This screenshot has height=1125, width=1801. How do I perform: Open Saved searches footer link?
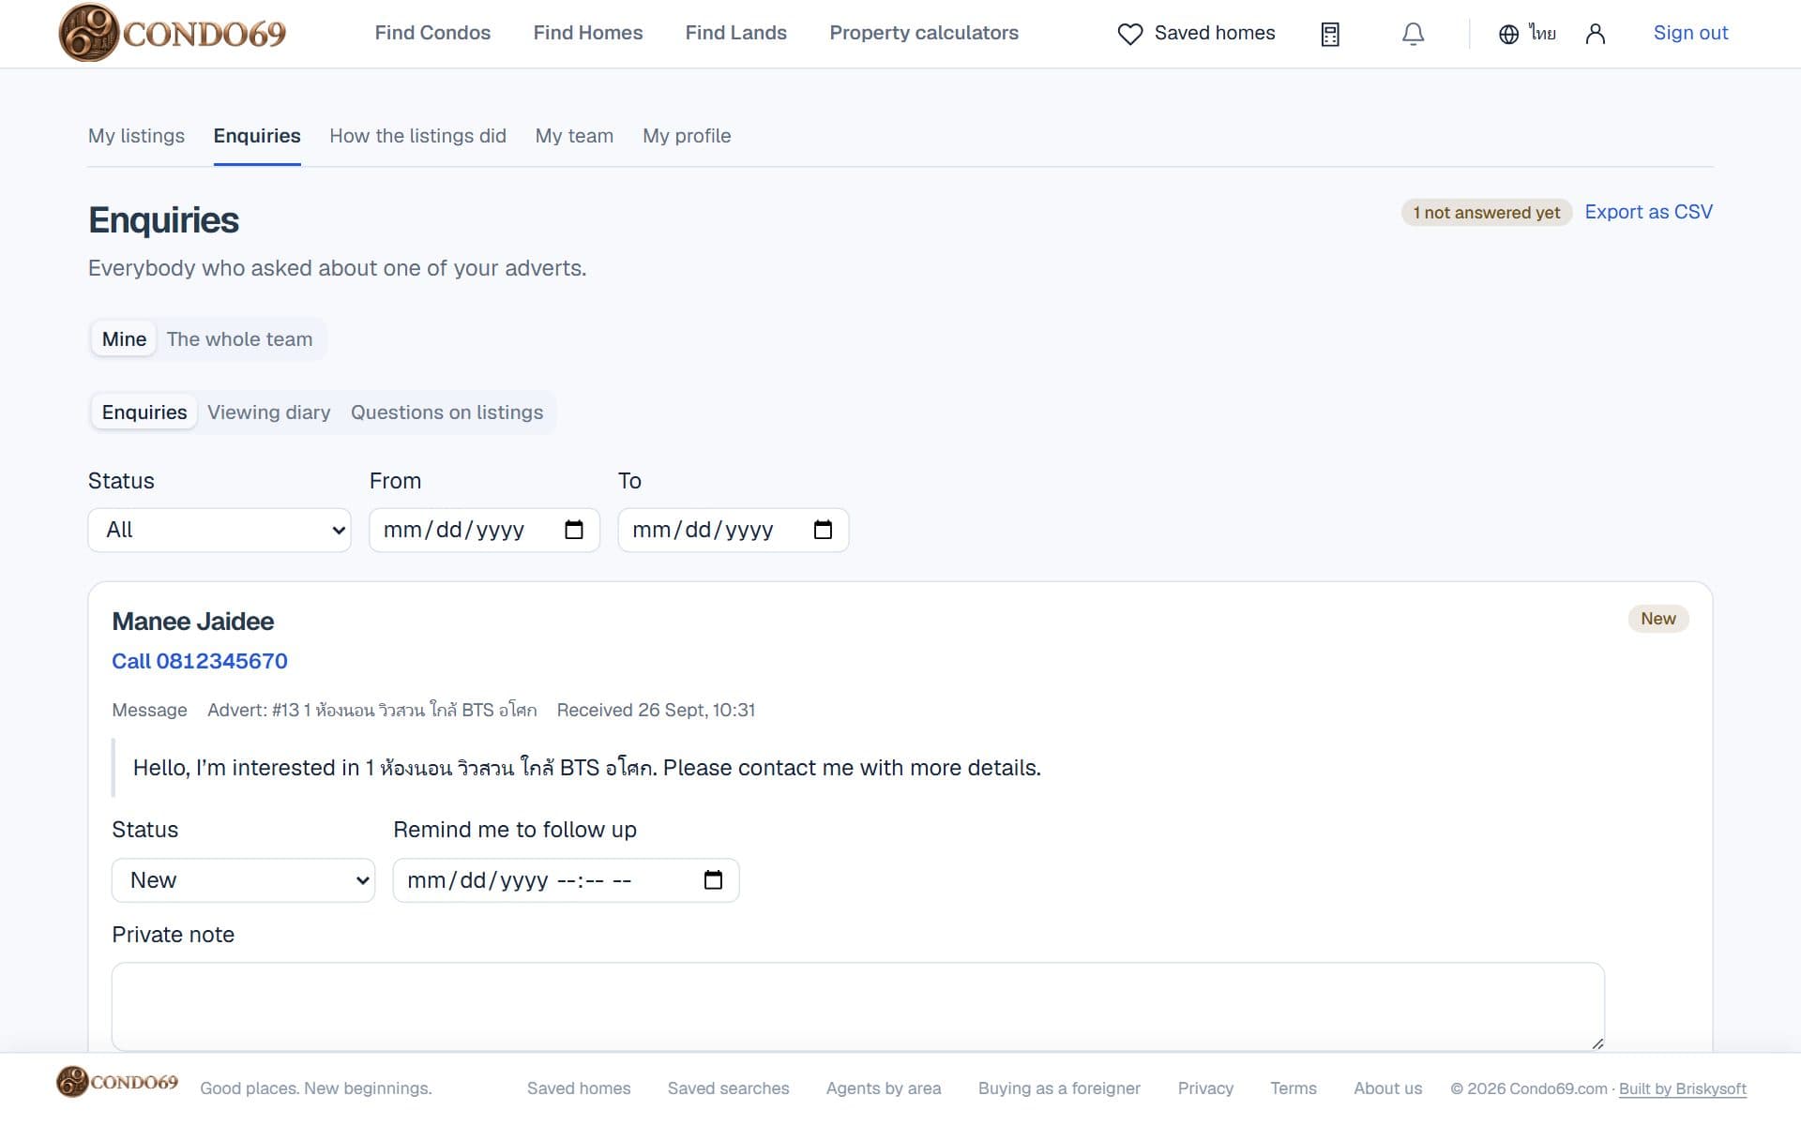[728, 1088]
